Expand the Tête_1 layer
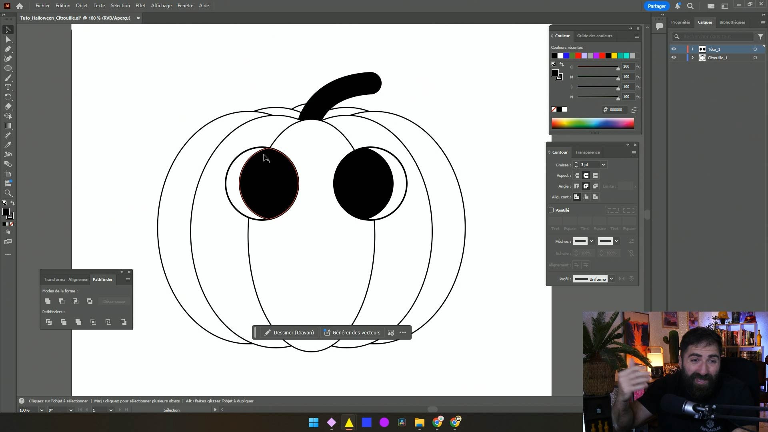 coord(692,49)
